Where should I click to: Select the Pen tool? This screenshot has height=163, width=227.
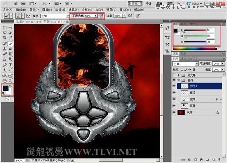tap(5, 65)
